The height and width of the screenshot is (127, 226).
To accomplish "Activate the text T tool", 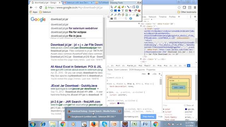I will coord(123,11).
